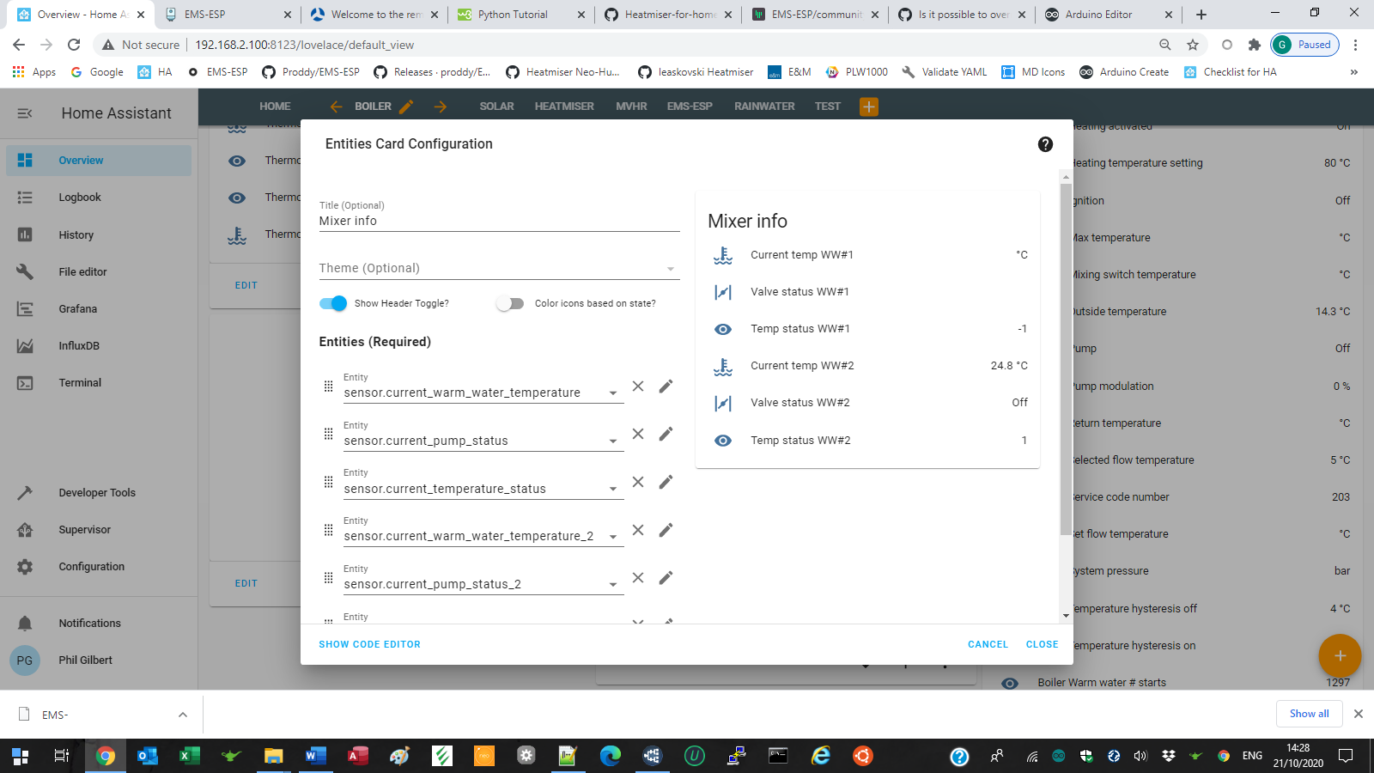This screenshot has height=773, width=1374.
Task: Toggle the Show Header Toggle switch
Action: tap(333, 303)
